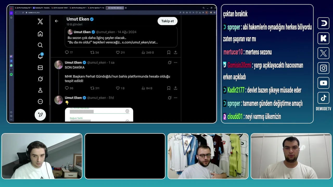
Task: Open the form screenshot in the 51d post
Action: tap(99, 115)
